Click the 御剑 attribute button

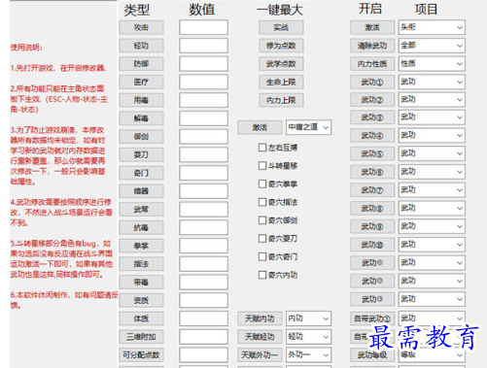[x=141, y=137]
